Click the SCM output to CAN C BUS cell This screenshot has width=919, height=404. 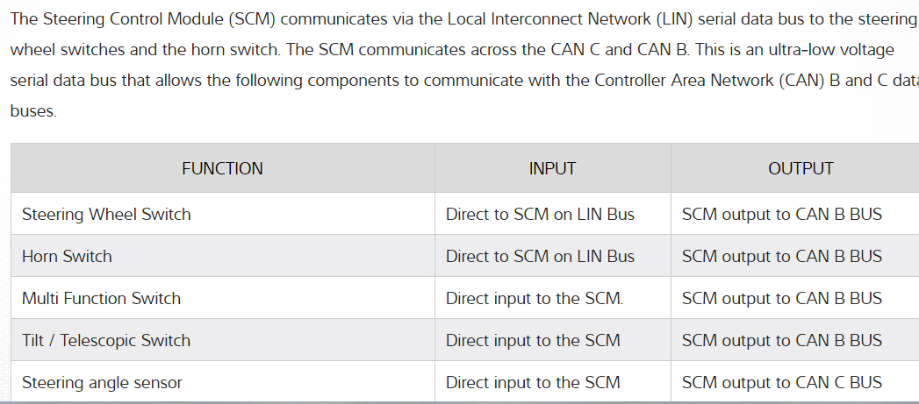782,382
